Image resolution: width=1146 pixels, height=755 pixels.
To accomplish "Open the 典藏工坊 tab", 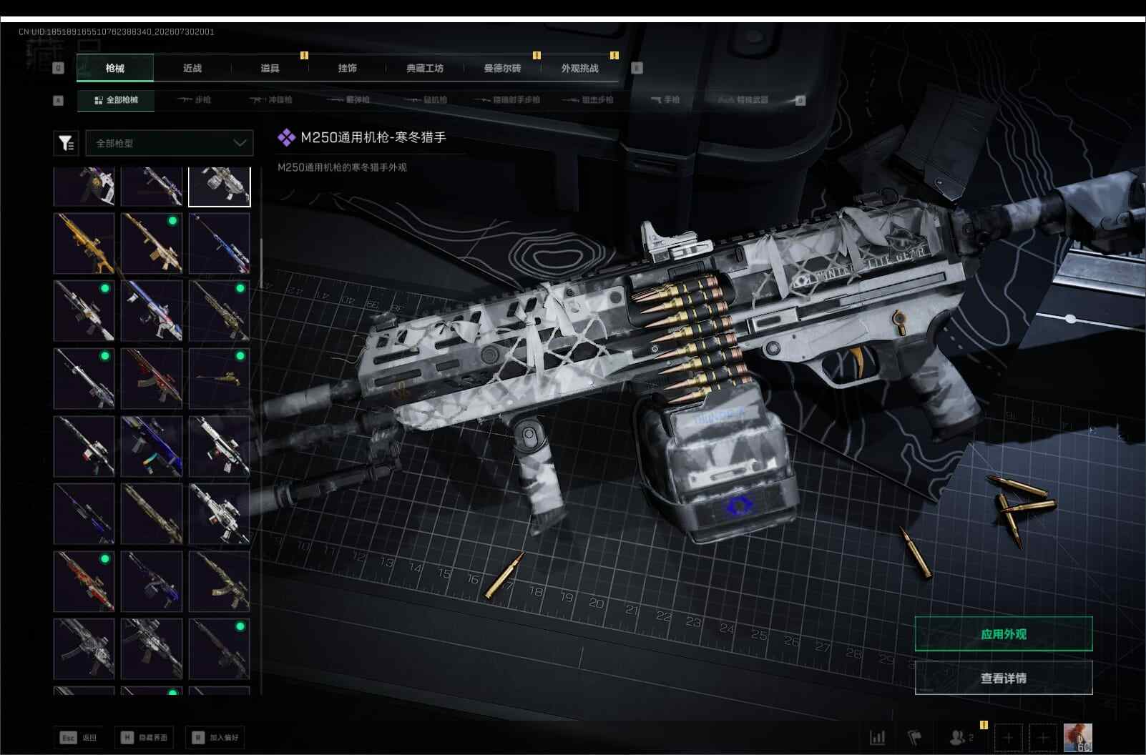I will (x=425, y=68).
